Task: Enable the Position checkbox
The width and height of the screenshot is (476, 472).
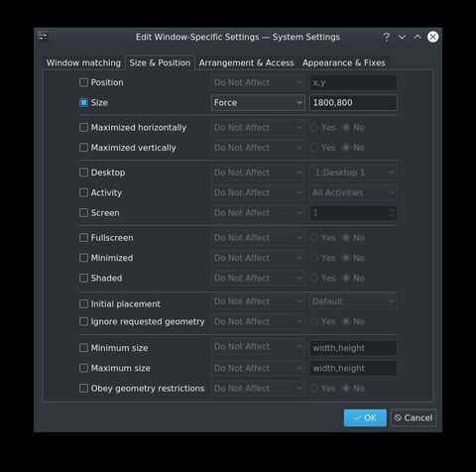Action: (x=83, y=82)
